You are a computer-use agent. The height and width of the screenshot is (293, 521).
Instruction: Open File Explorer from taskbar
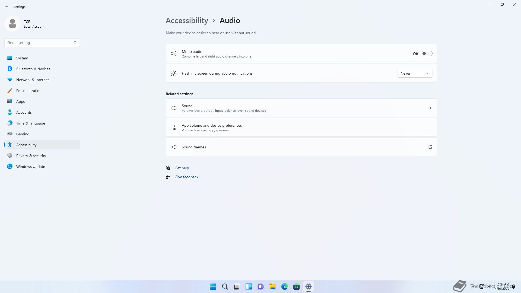pyautogui.click(x=273, y=286)
